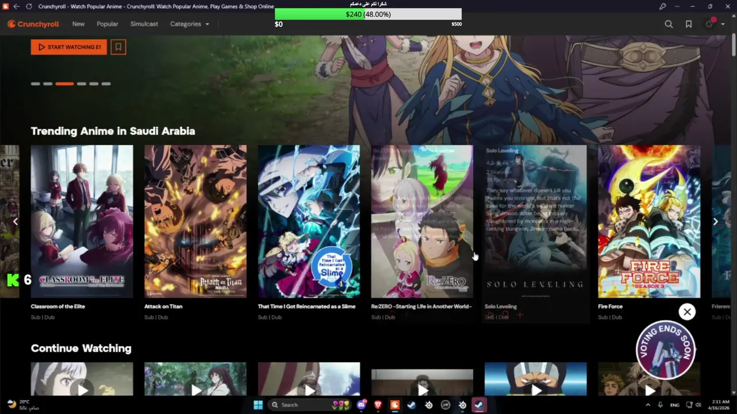Open the account avatar menu
This screenshot has height=414, width=737.
pyautogui.click(x=710, y=24)
